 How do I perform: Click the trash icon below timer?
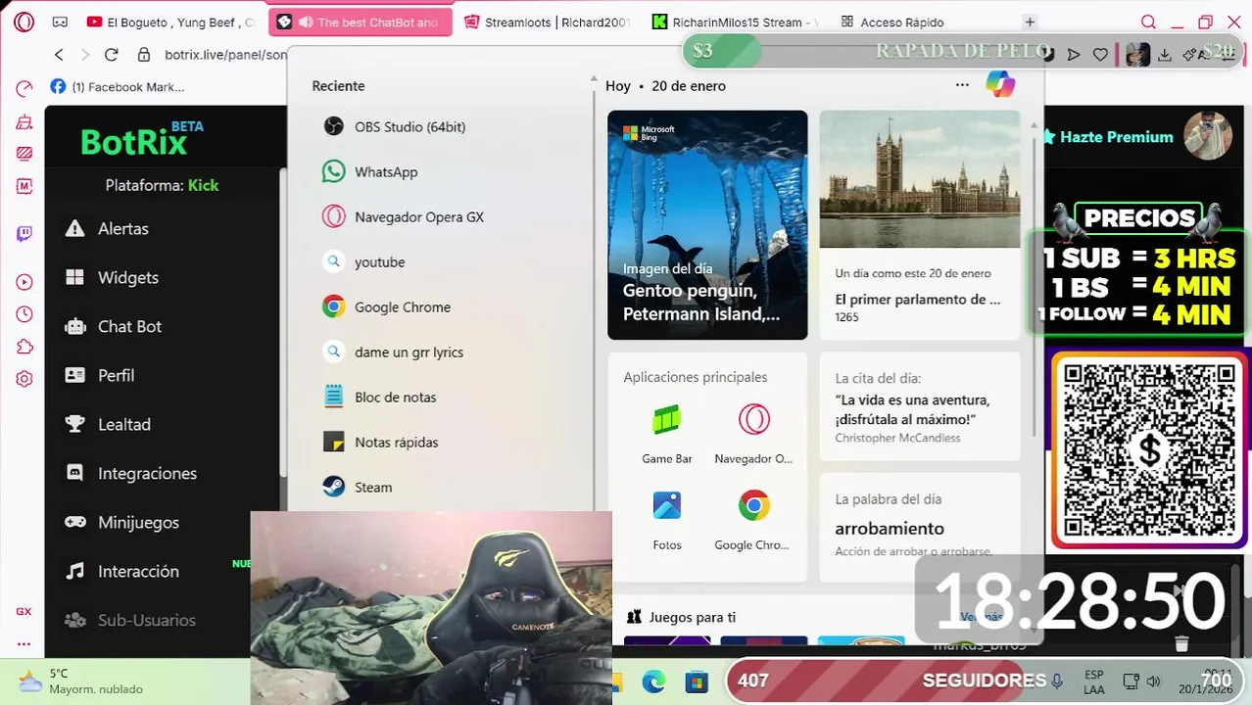click(x=1181, y=643)
